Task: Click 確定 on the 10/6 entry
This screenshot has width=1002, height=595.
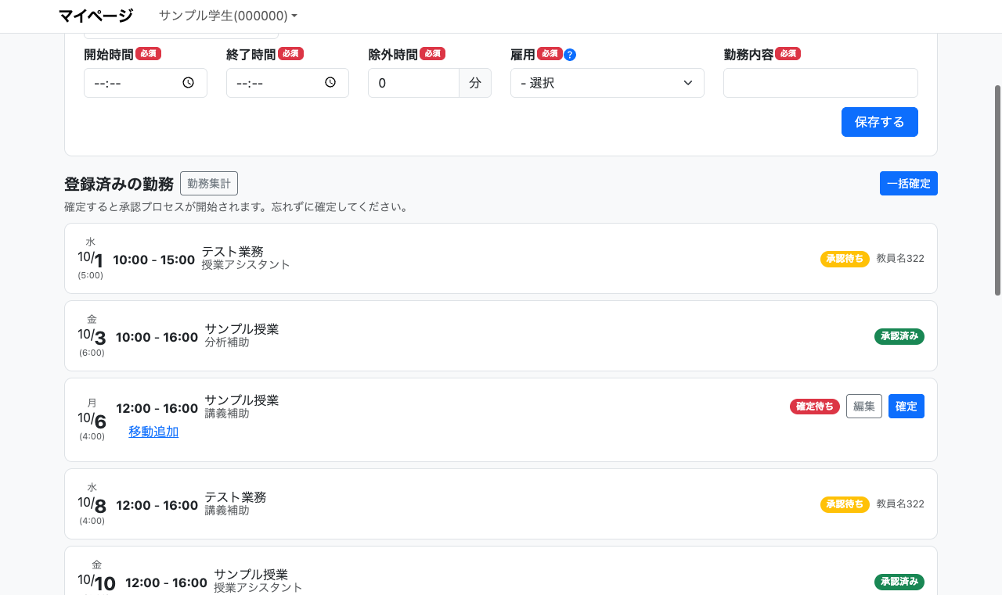Action: pos(906,407)
